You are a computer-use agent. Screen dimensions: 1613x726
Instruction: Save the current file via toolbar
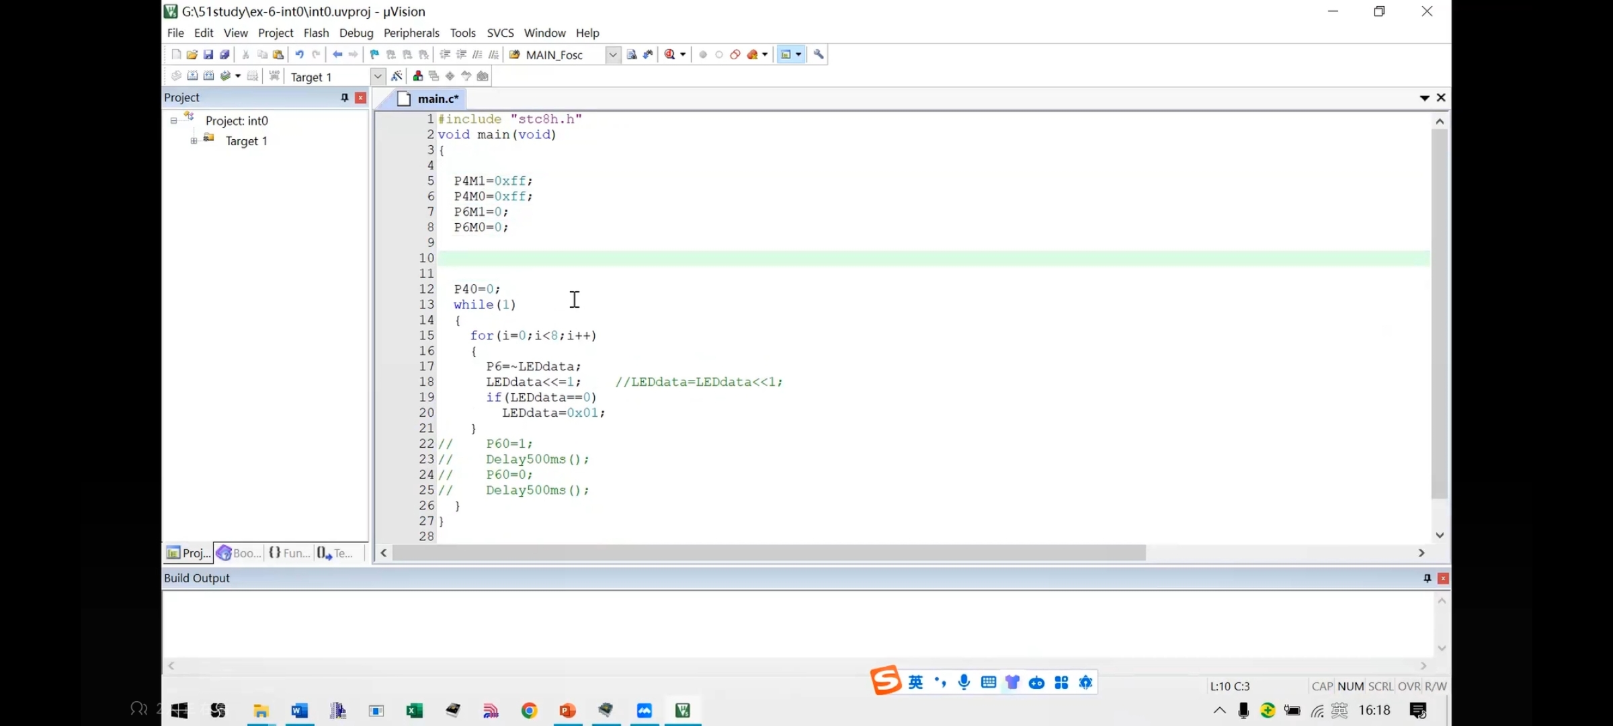[208, 54]
